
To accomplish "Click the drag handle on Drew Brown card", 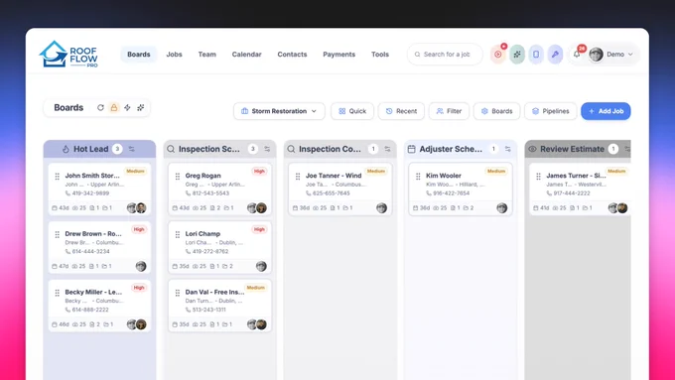I will [58, 234].
